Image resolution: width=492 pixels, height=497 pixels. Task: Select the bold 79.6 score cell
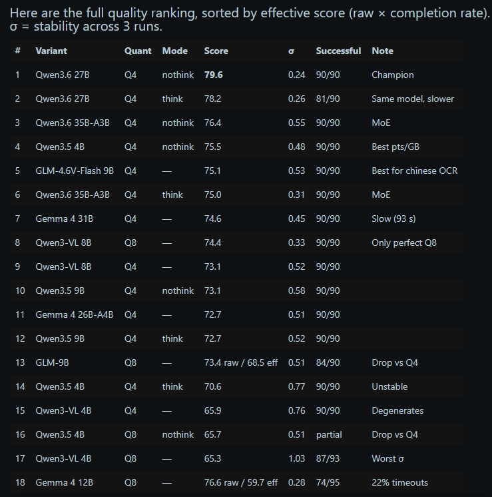pos(214,75)
